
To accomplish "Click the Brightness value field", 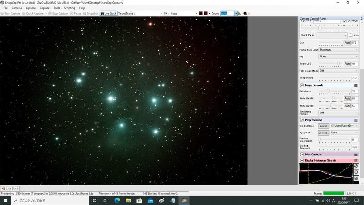I will click(354, 92).
